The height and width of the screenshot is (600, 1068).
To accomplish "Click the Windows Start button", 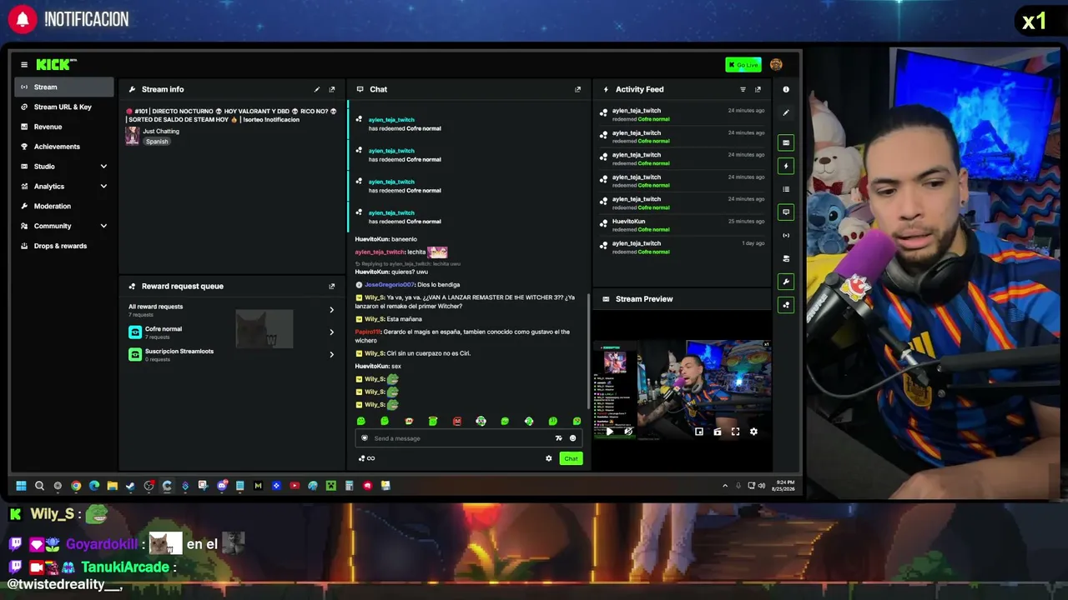I will (x=21, y=486).
